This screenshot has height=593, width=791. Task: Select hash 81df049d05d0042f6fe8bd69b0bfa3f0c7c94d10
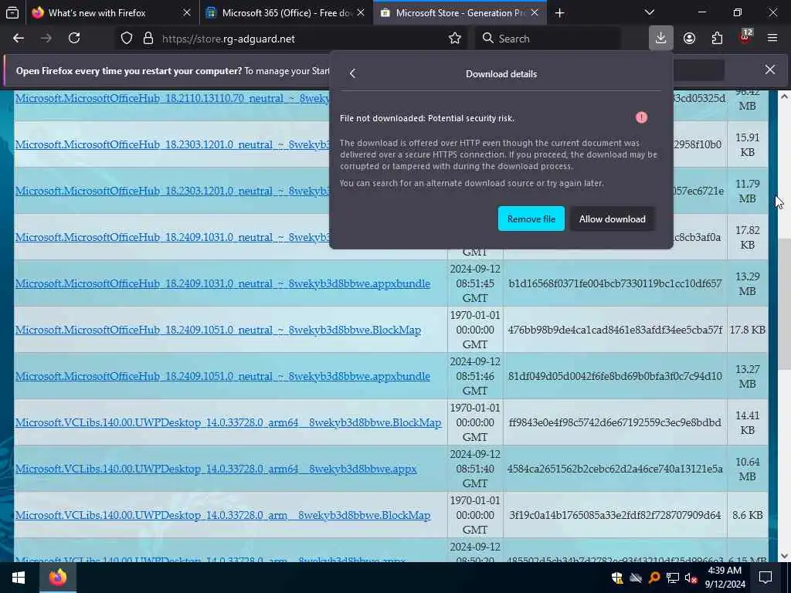(x=615, y=376)
